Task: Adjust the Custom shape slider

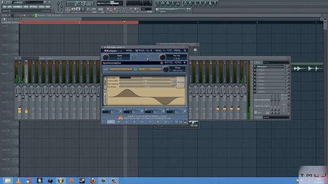Action: (x=145, y=81)
